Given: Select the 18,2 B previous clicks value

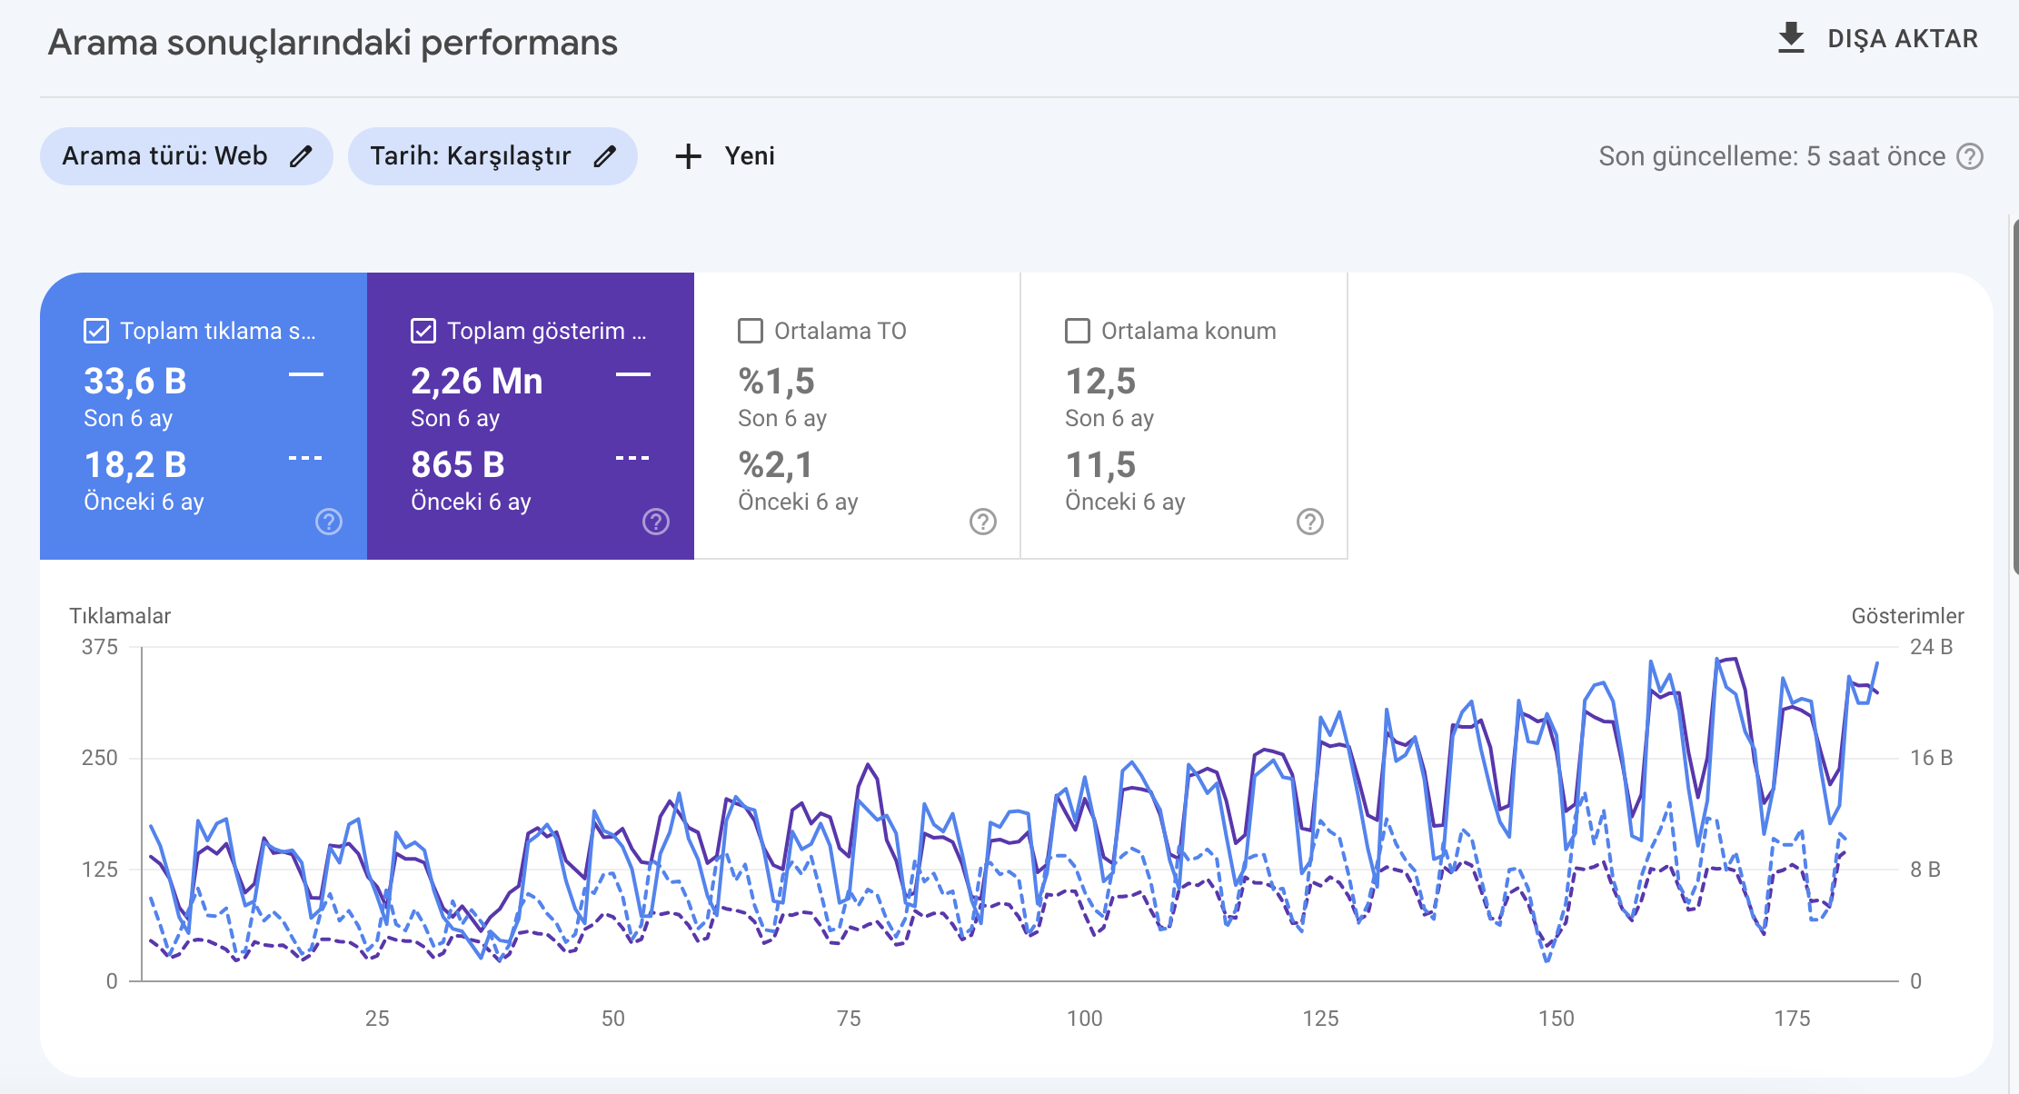Looking at the screenshot, I should 135,464.
